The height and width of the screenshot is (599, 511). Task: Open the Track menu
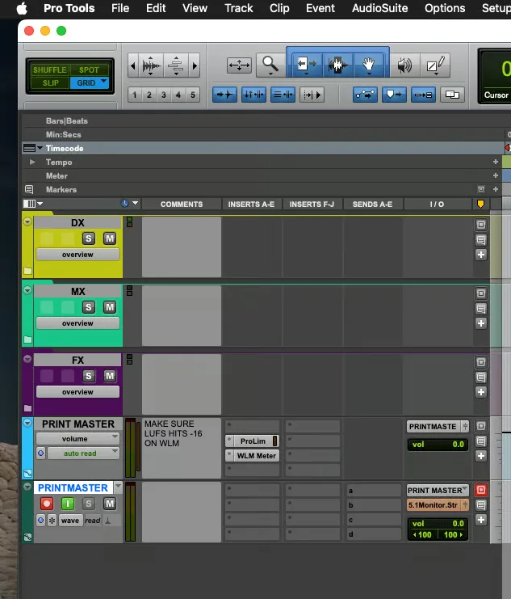pos(238,8)
